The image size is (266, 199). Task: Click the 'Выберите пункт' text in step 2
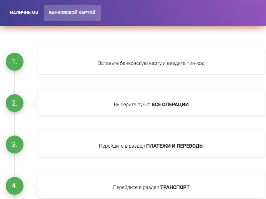tap(132, 105)
